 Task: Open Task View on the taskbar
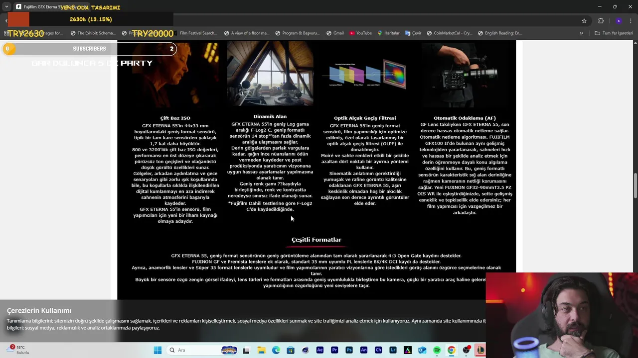[246, 350]
